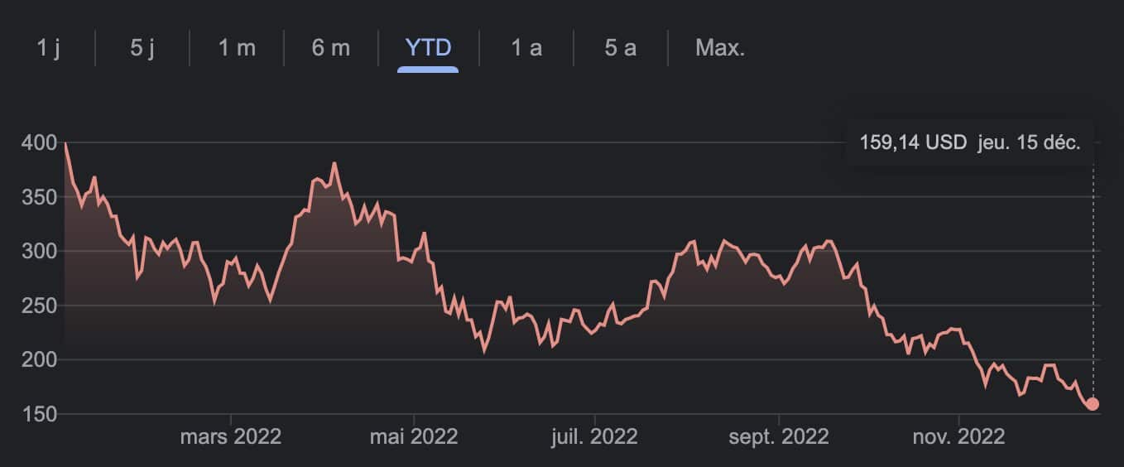Click the 150 price axis label
The height and width of the screenshot is (467, 1124).
tap(39, 414)
